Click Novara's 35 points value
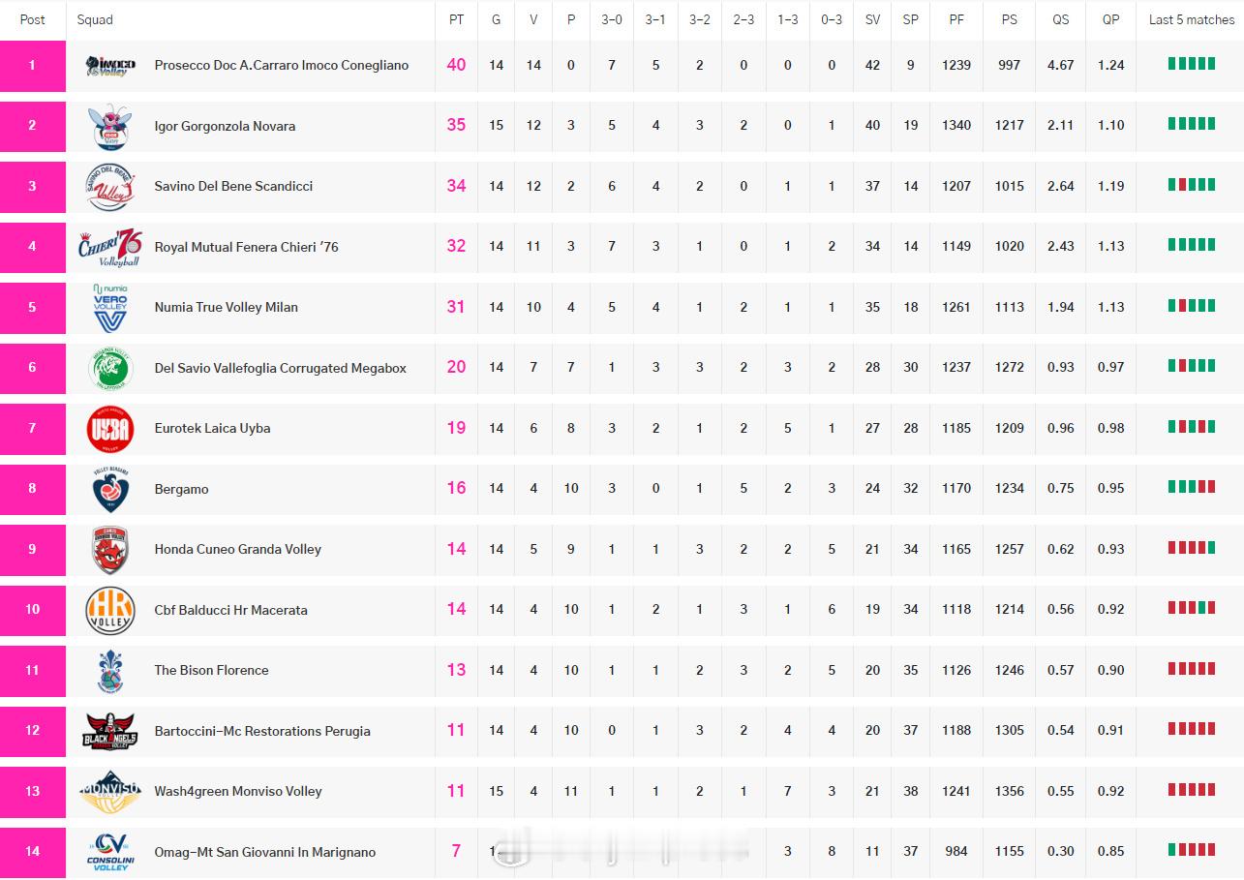 (x=456, y=125)
